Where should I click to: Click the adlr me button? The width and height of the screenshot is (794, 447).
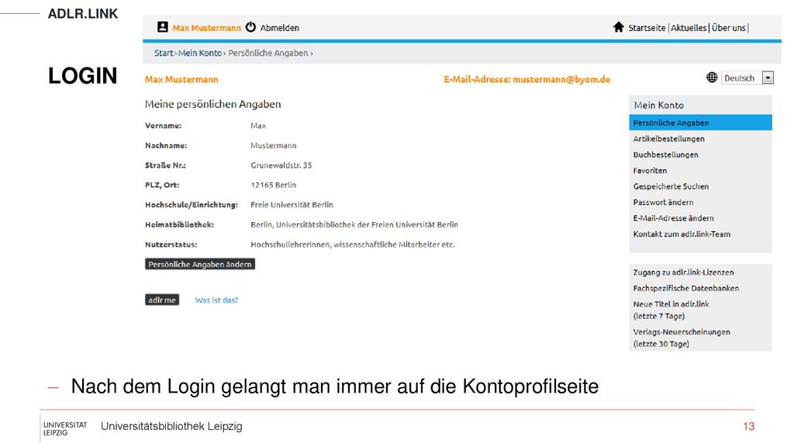coord(162,300)
